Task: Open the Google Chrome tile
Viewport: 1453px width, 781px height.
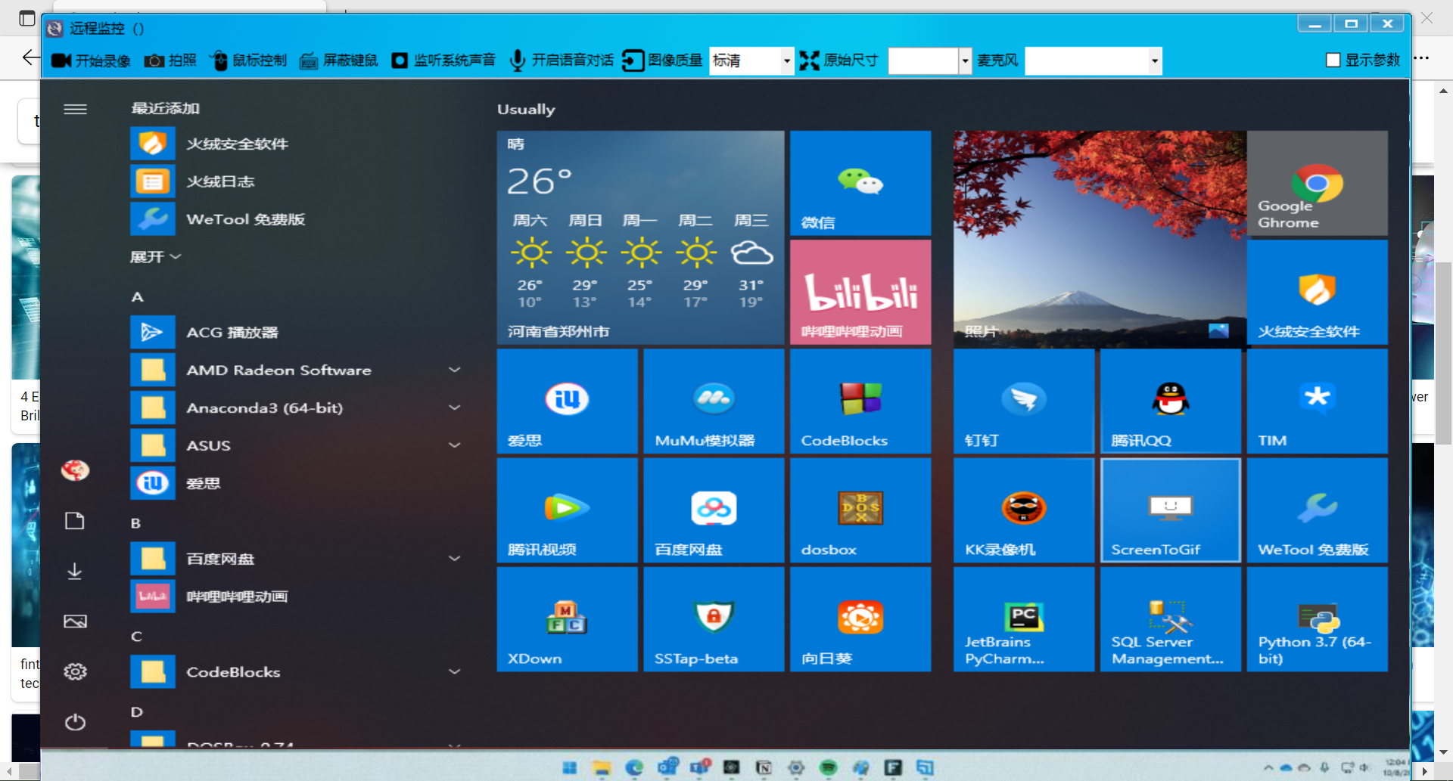Action: [1317, 183]
